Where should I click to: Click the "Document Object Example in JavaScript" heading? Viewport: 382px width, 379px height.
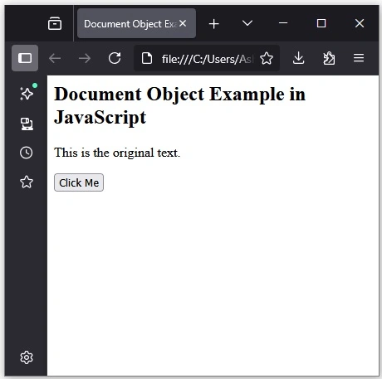(x=180, y=105)
